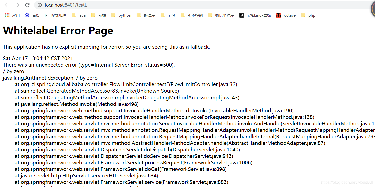Click the RequestMappingHandlerAdapter.invokeHandlerMethod stack line
Image resolution: width=375 pixels, height=187 pixels.
(195, 130)
